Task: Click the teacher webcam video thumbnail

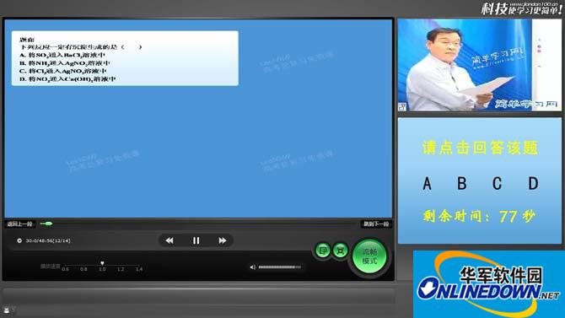Action: click(479, 65)
